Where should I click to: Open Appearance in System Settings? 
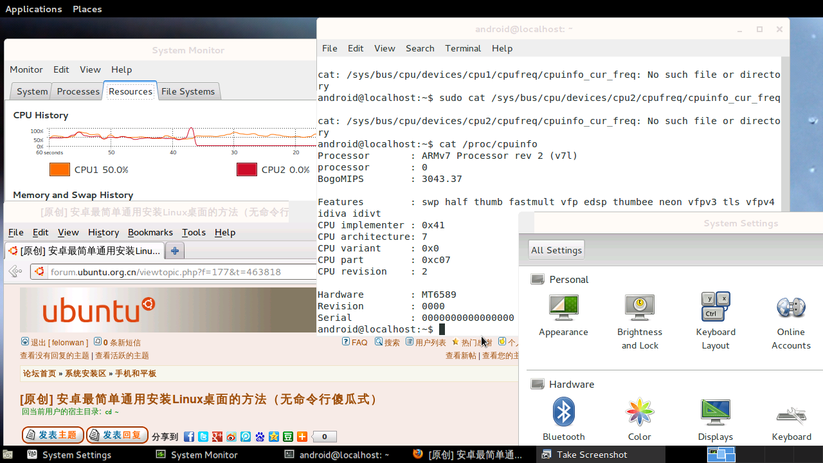click(x=563, y=315)
